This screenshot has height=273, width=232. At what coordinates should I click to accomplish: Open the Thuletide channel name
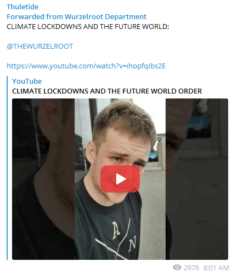[x=22, y=7]
